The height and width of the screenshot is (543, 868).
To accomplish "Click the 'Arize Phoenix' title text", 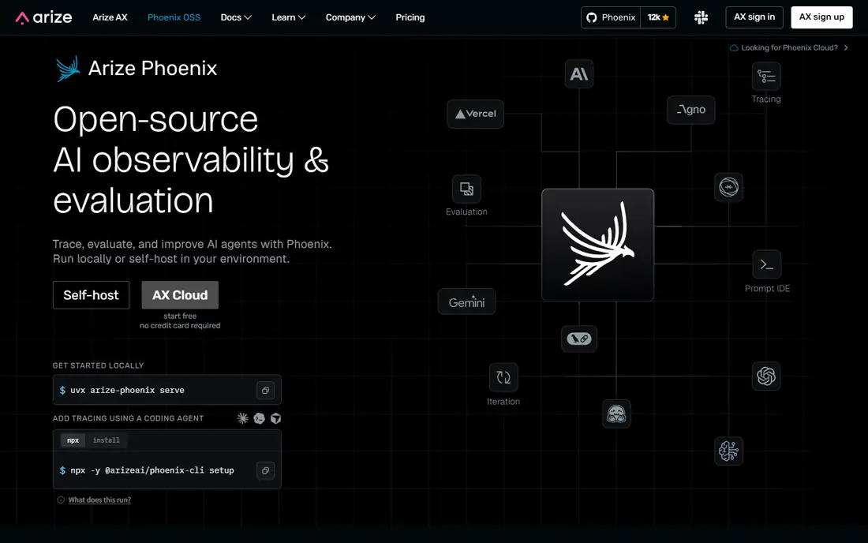I will pos(153,69).
